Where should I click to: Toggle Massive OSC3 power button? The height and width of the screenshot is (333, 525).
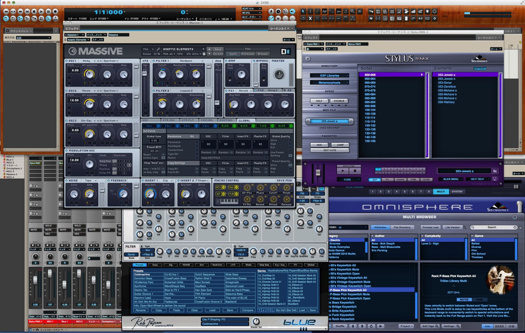66,121
